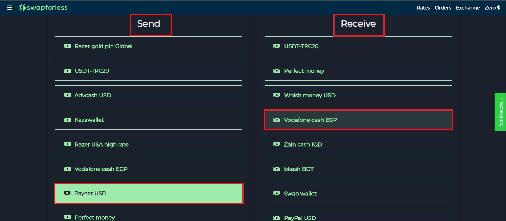This screenshot has height=221, width=506.
Task: Select USDT-TRC20 in the Send list
Action: [x=149, y=71]
